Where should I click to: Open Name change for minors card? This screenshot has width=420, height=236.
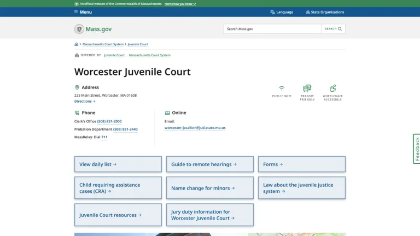click(210, 188)
